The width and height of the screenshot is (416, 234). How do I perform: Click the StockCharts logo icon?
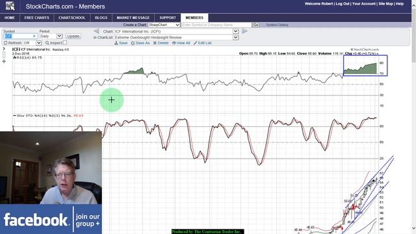point(10,6)
